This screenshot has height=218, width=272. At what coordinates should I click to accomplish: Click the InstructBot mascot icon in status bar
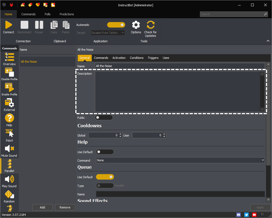click(262, 215)
